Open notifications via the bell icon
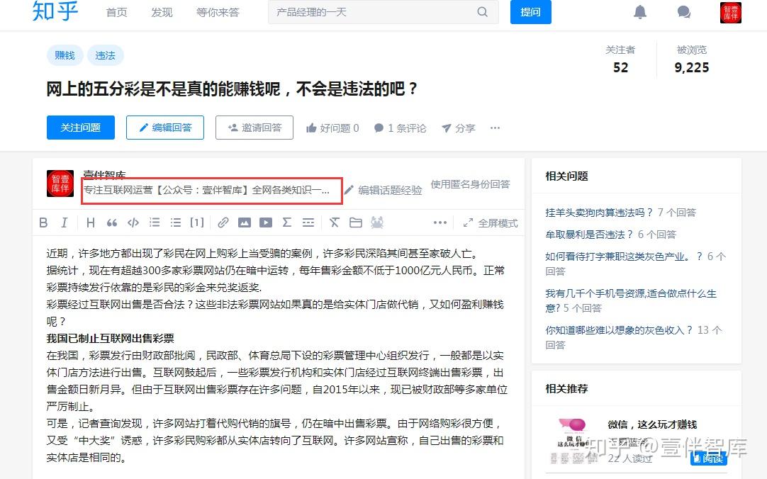 (x=640, y=12)
